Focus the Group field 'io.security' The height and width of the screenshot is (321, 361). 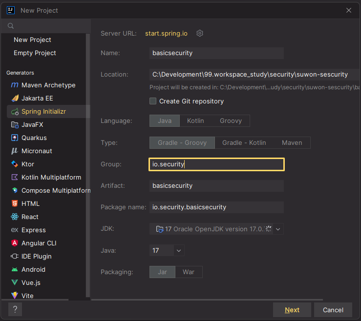216,164
